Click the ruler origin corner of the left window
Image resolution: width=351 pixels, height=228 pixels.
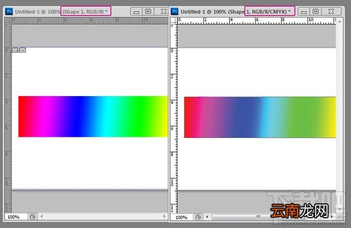click(8, 21)
